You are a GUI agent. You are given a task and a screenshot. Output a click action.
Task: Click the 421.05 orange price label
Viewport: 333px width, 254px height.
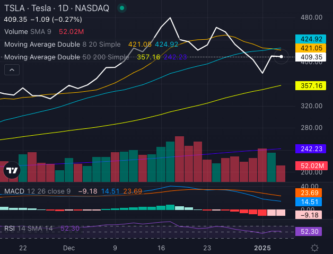[311, 48]
